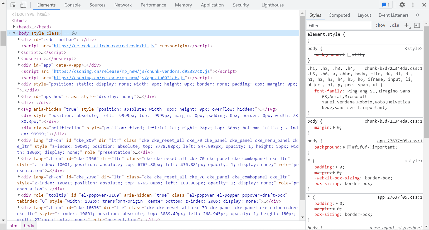Open the Memory tab
The width and height of the screenshot is (429, 230).
pos(183,5)
